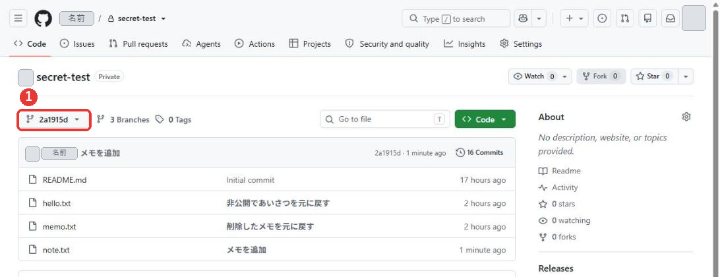
Task: Click the repository owner avatar beside secret-test
Action: coord(25,78)
